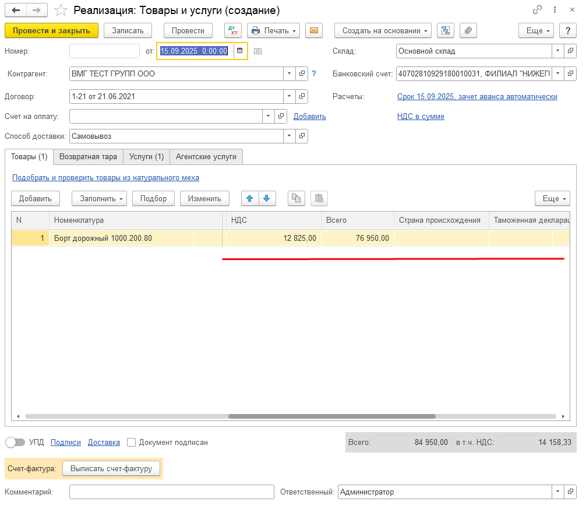Copy rows icon in table toolbar
This screenshot has height=505, width=586.
pyautogui.click(x=296, y=199)
